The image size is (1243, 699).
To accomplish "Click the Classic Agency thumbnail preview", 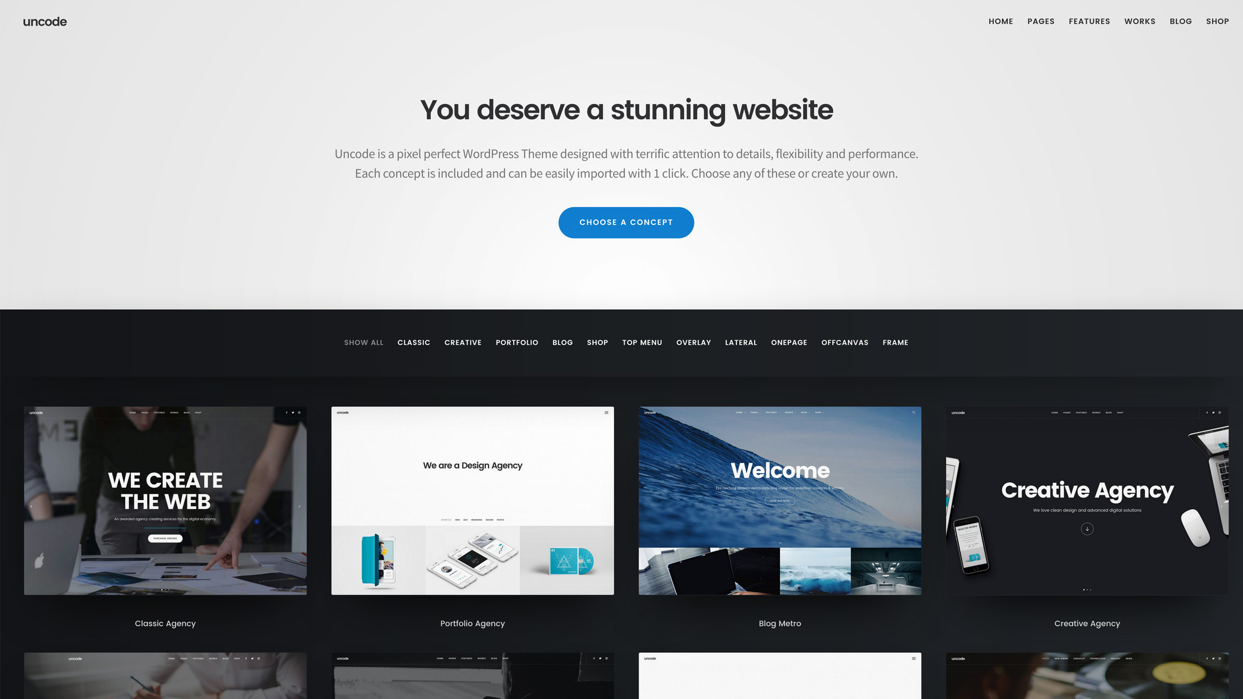I will [x=166, y=501].
